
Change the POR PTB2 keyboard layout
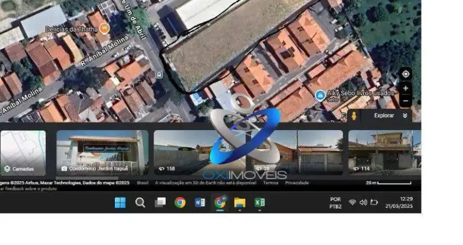click(x=336, y=203)
